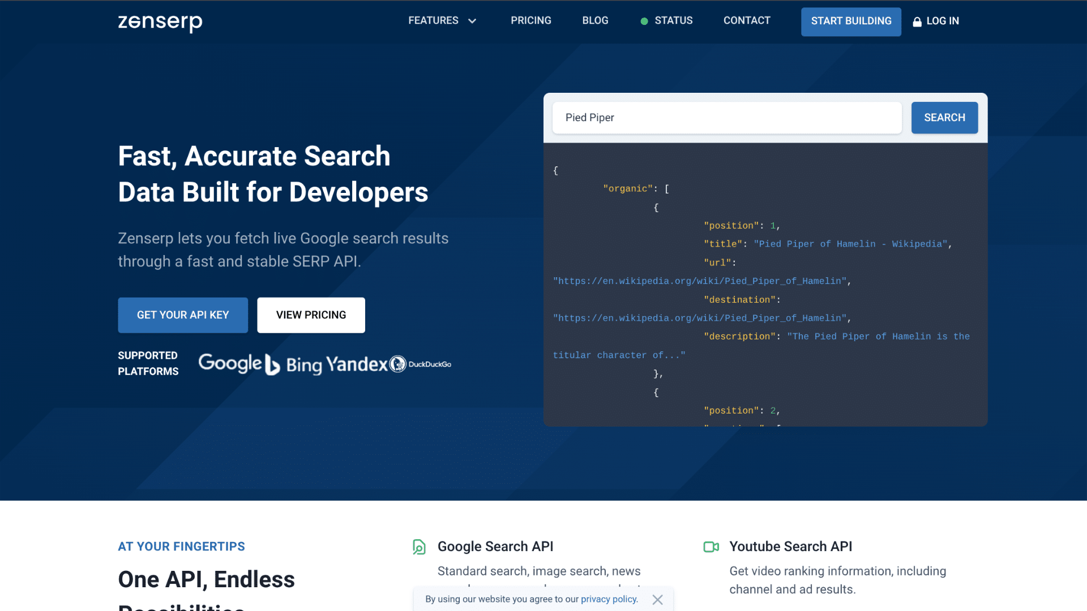Viewport: 1087px width, 611px height.
Task: Open the Status page
Action: [673, 20]
